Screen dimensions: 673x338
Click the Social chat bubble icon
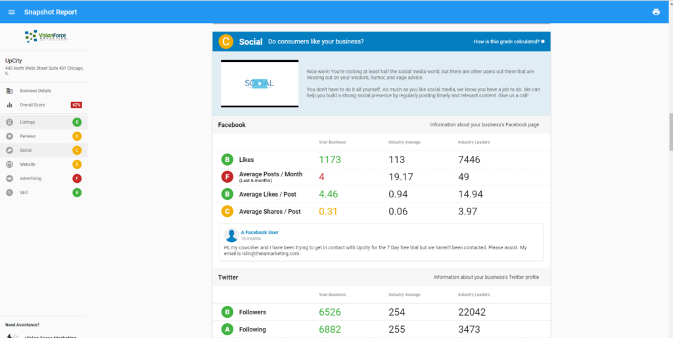pos(9,151)
